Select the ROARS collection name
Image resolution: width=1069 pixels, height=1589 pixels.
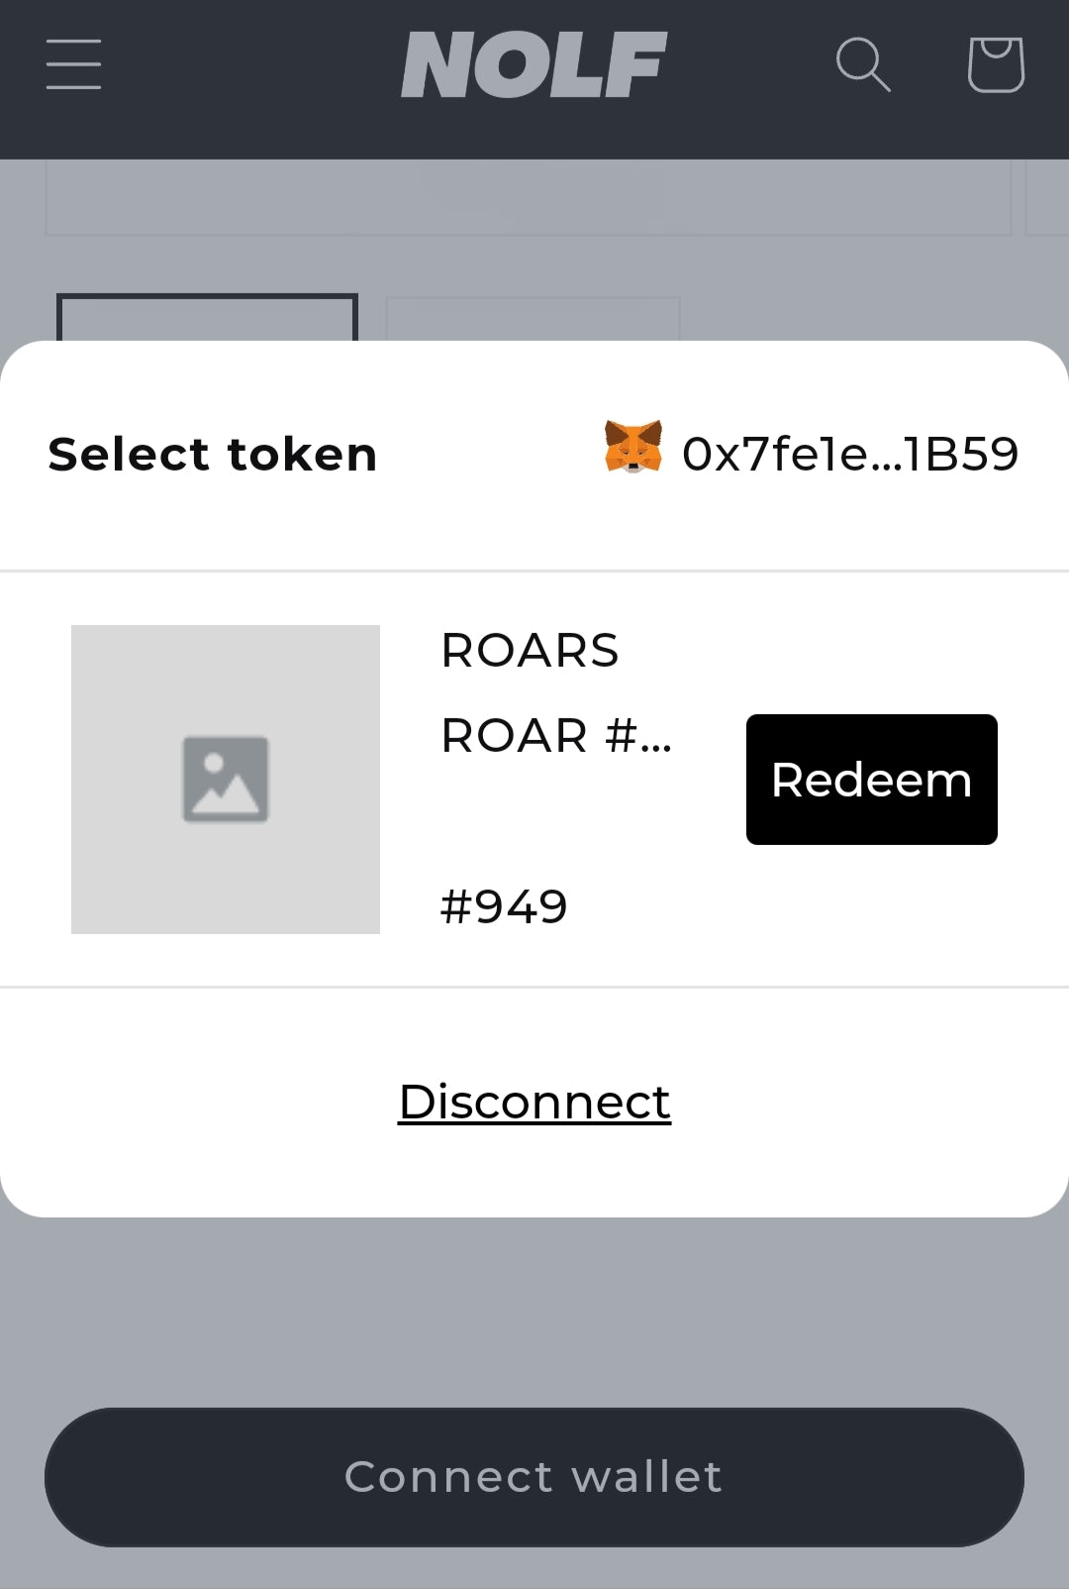[x=530, y=651]
